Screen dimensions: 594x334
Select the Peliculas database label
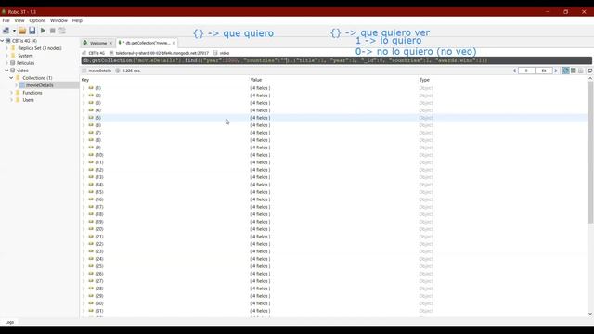[x=25, y=63]
